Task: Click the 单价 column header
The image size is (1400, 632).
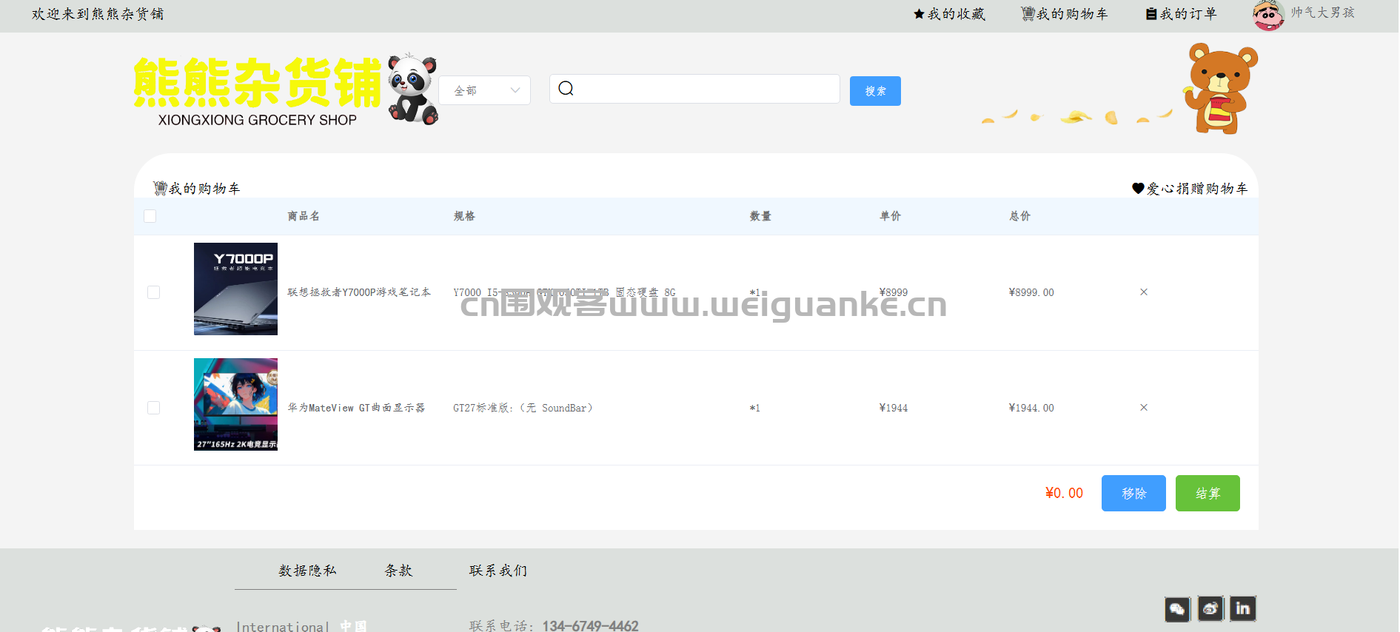Action: point(890,216)
